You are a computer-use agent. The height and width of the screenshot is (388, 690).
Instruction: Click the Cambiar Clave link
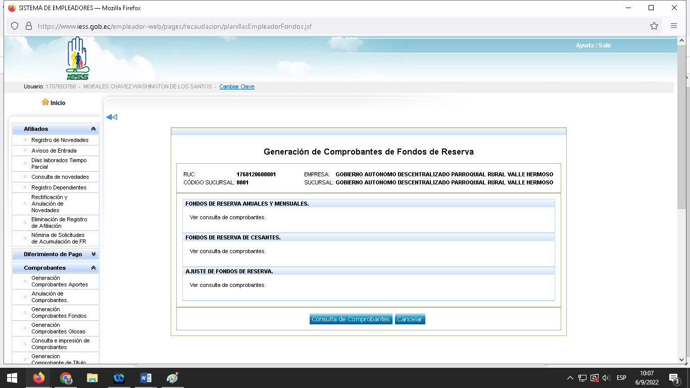[x=236, y=87]
